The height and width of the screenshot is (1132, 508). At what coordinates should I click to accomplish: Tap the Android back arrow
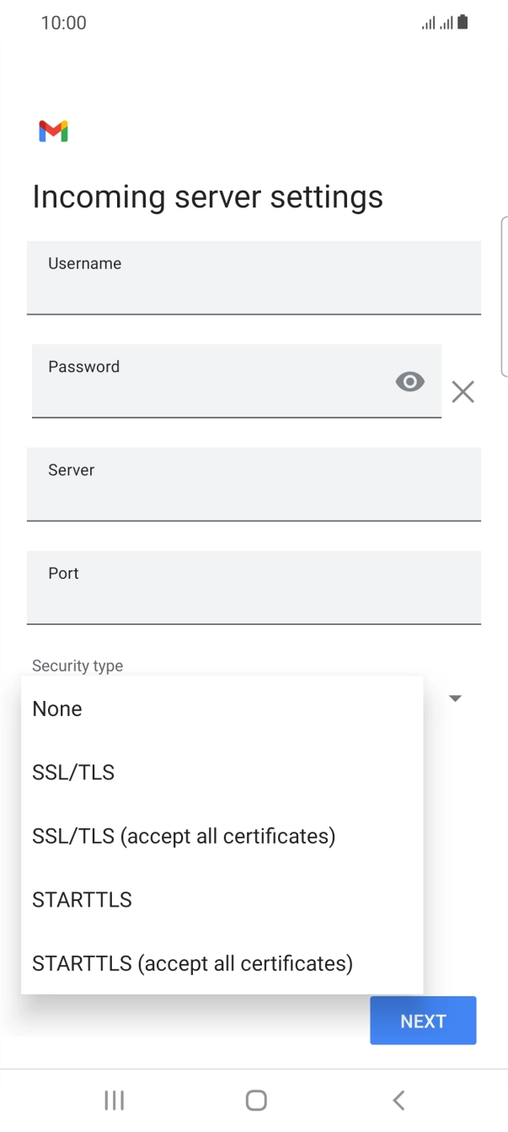398,1100
